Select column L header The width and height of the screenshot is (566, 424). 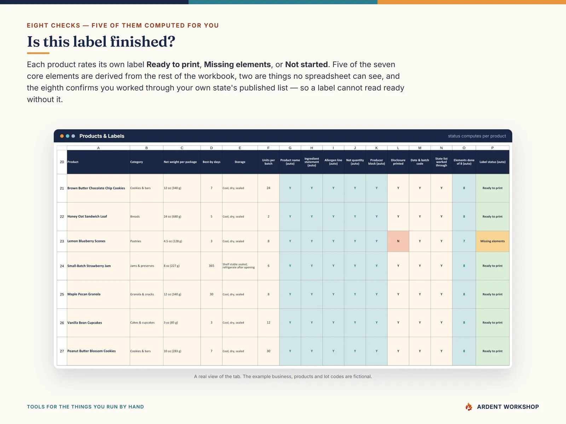coord(398,148)
